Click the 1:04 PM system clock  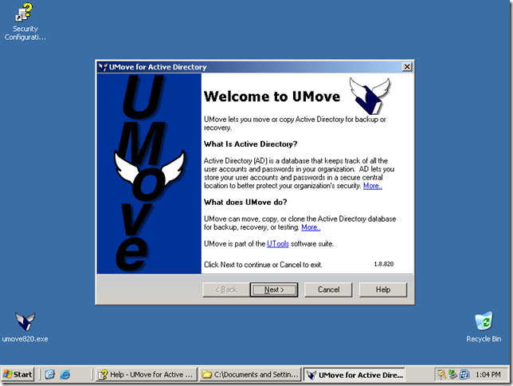pos(488,374)
